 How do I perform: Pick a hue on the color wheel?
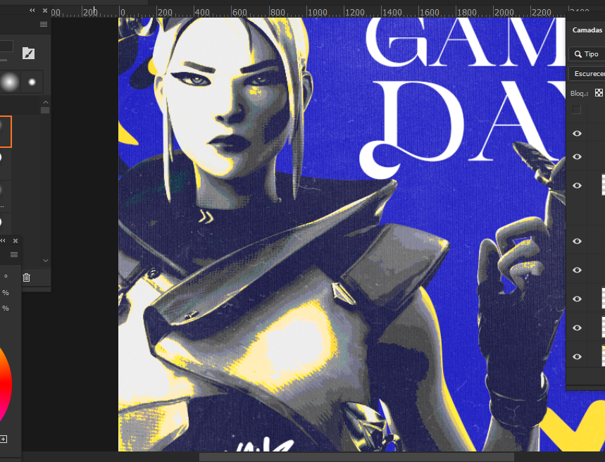6,384
